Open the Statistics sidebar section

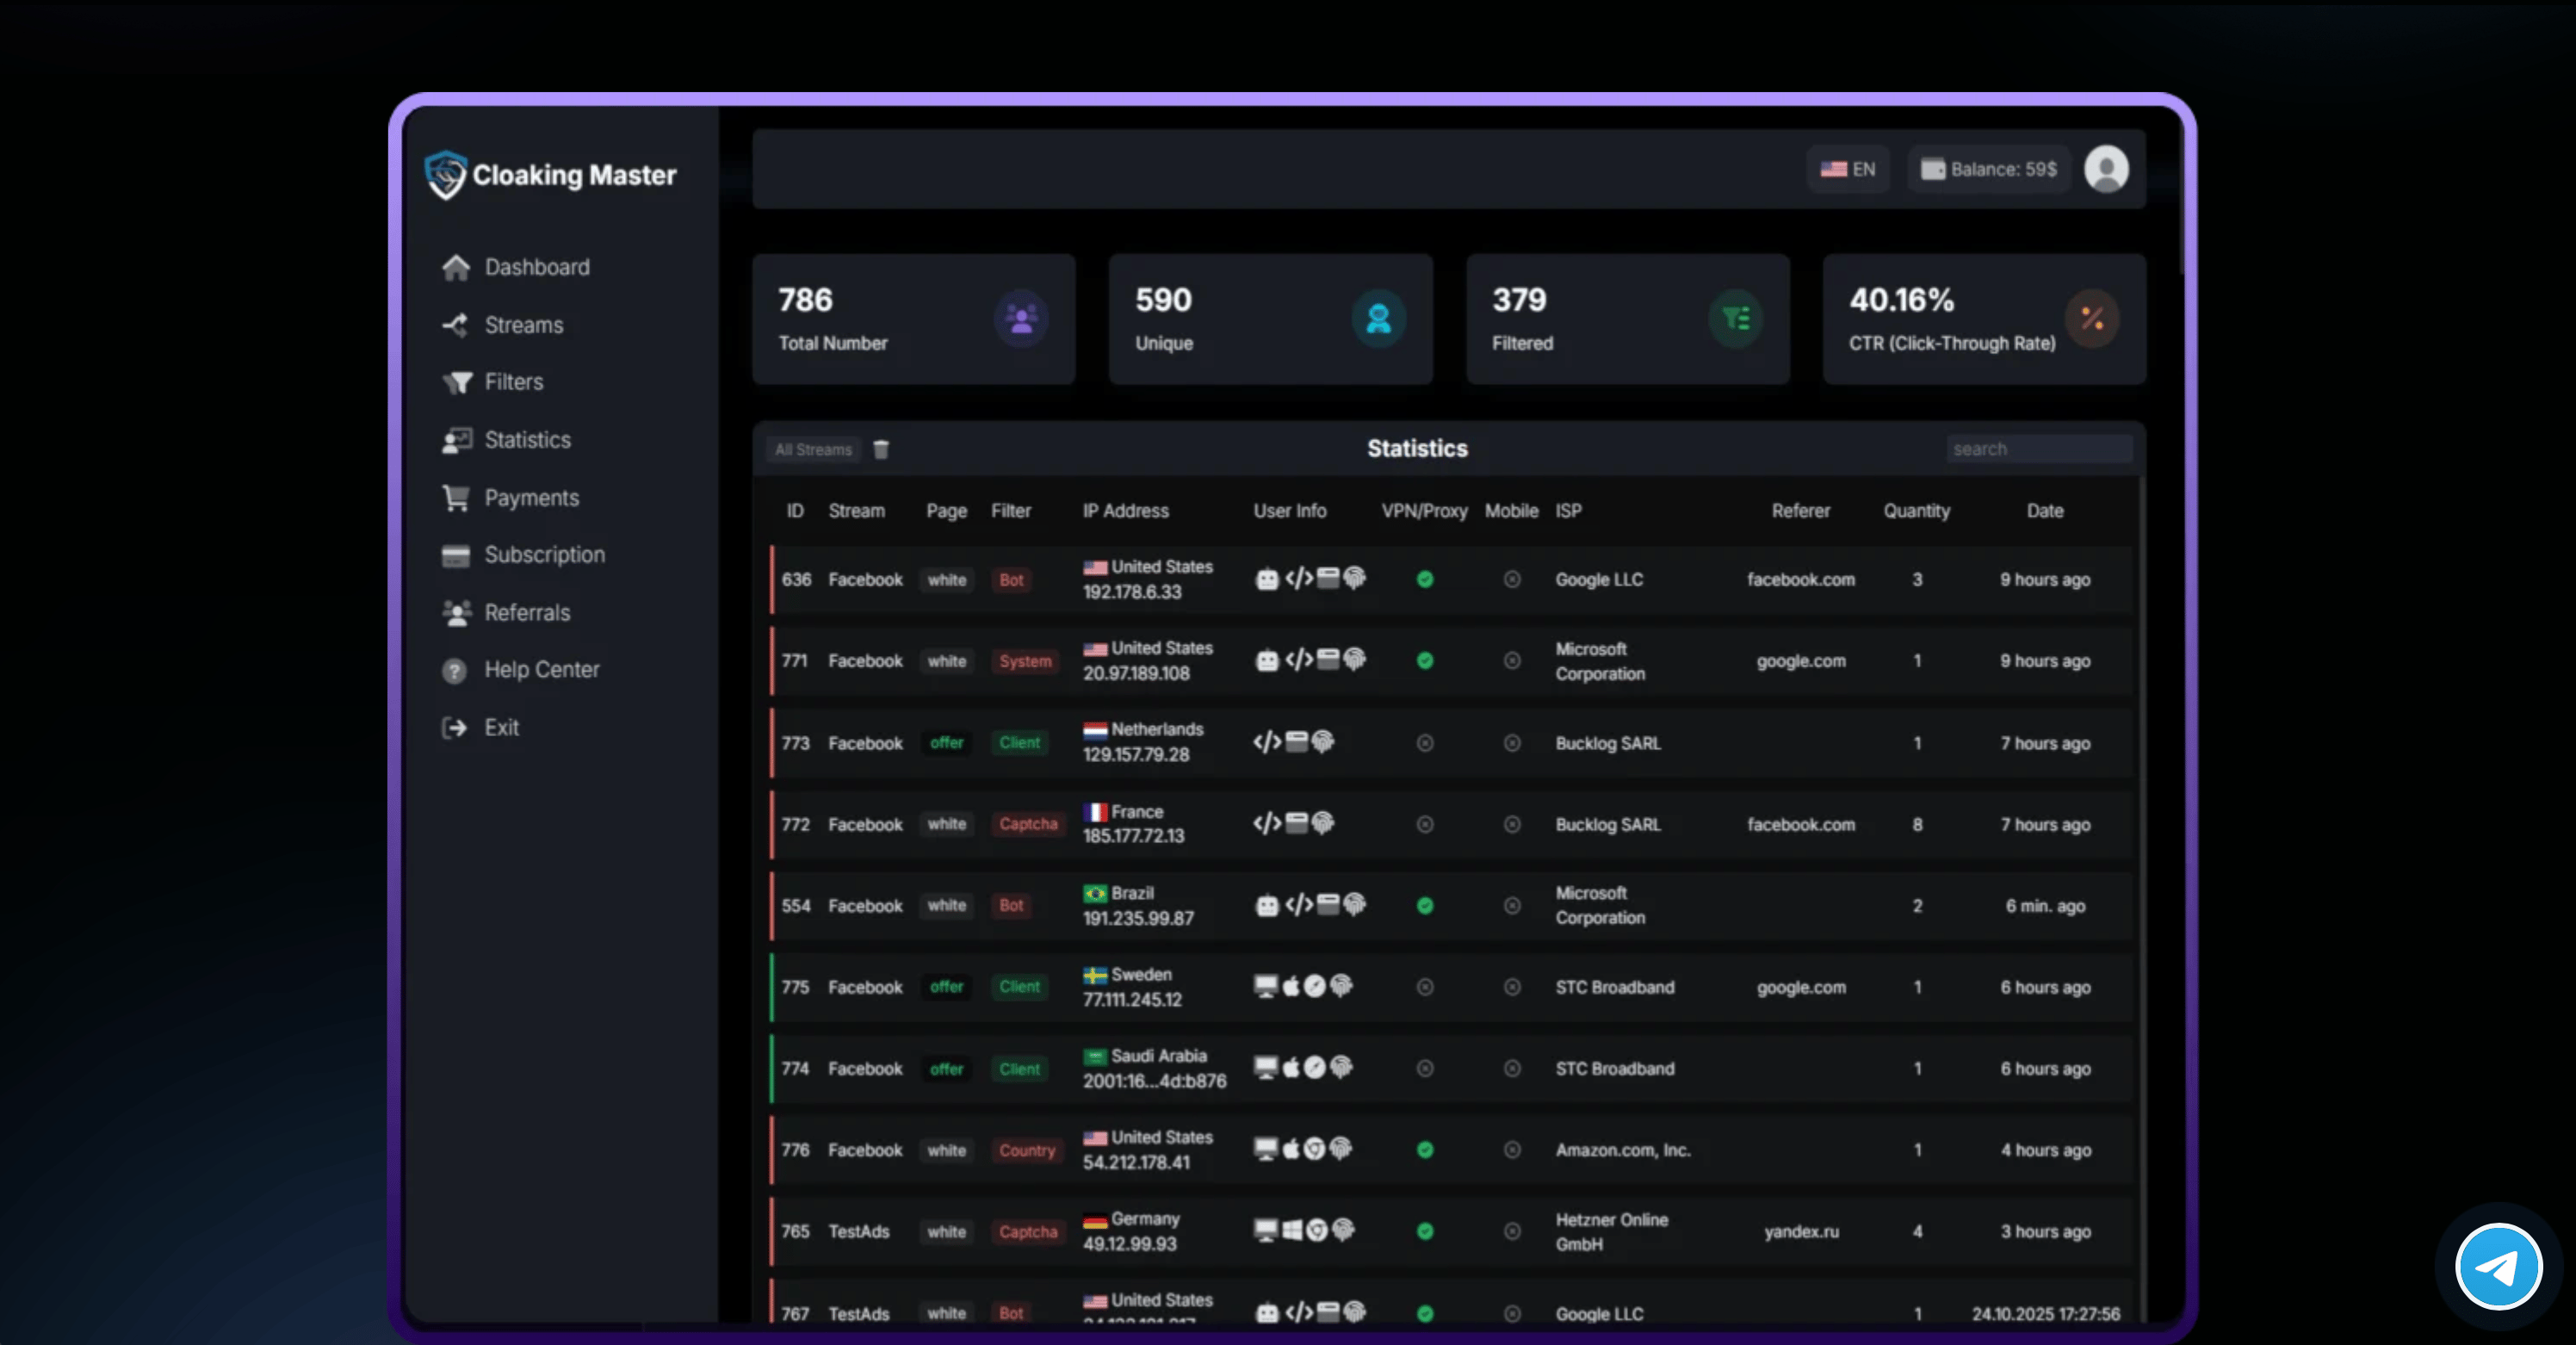click(507, 440)
